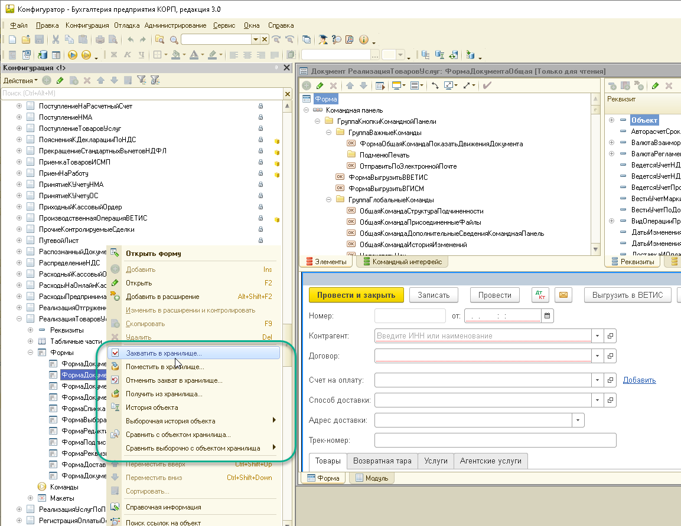Start debugging with the play icon

73,55
